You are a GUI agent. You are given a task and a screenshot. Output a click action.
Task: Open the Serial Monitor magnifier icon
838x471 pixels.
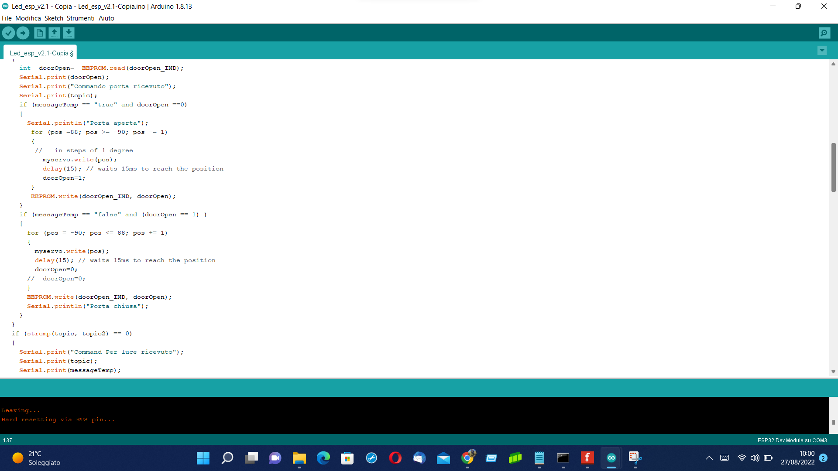tap(824, 33)
